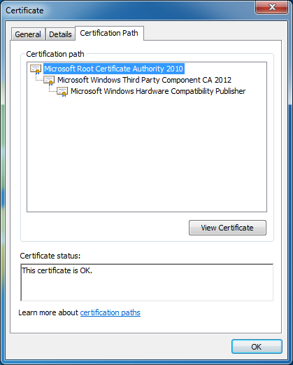Click inside the Certificate status text box
The height and width of the screenshot is (365, 293).
[147, 282]
